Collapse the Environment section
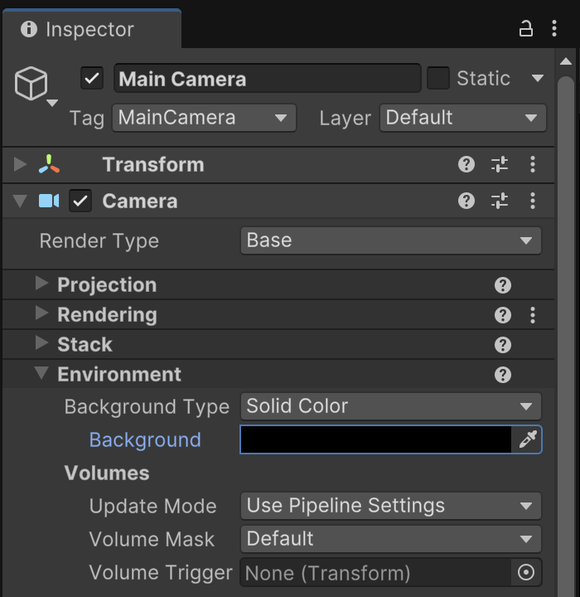The image size is (580, 597). click(41, 374)
